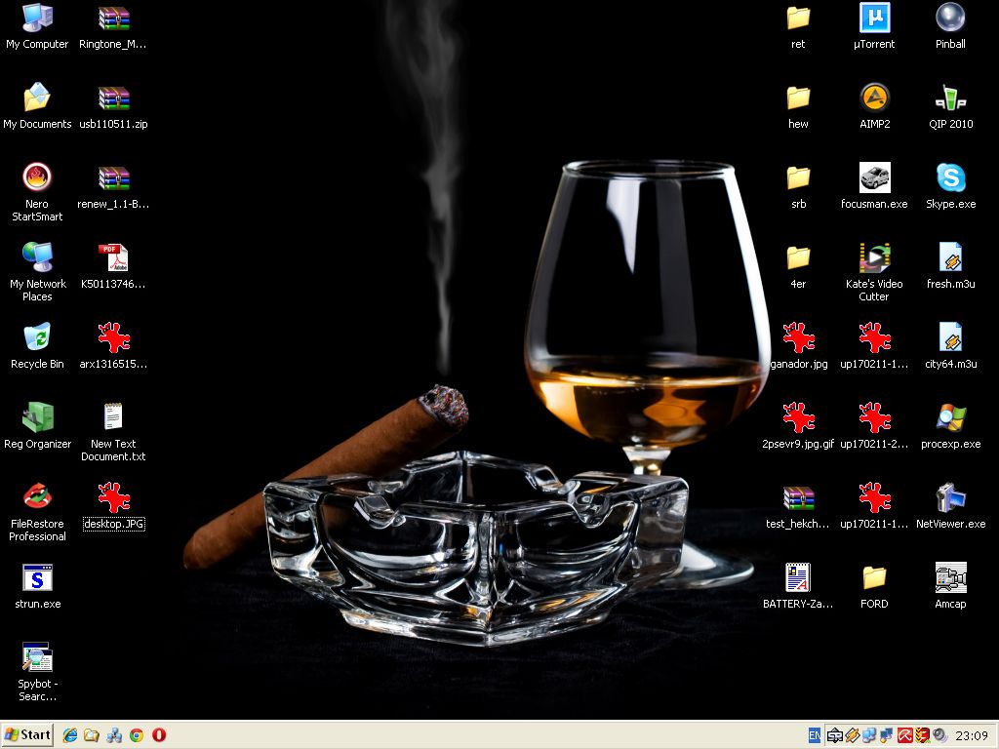
Task: Click the EN language indicator
Action: tap(815, 735)
